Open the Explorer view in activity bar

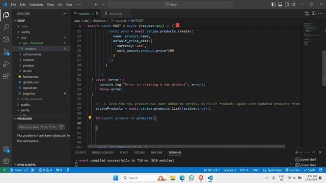tap(6, 15)
